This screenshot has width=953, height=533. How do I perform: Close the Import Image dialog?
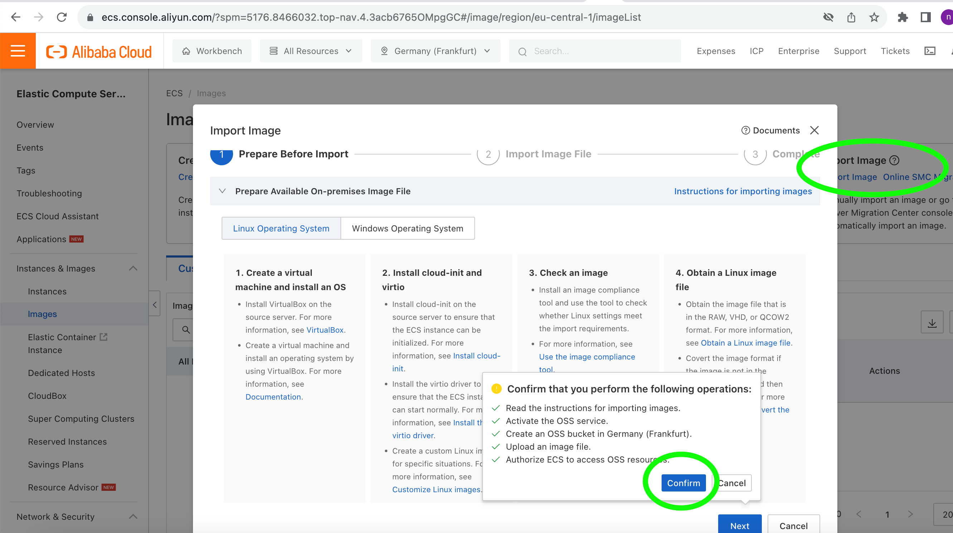pyautogui.click(x=814, y=130)
